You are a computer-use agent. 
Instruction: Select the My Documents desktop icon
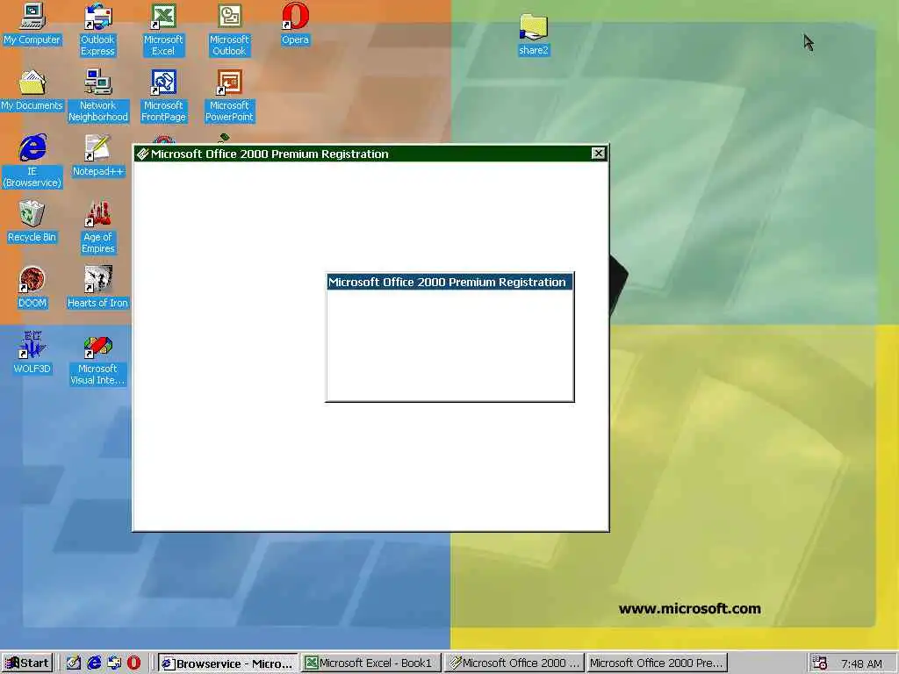pos(32,90)
